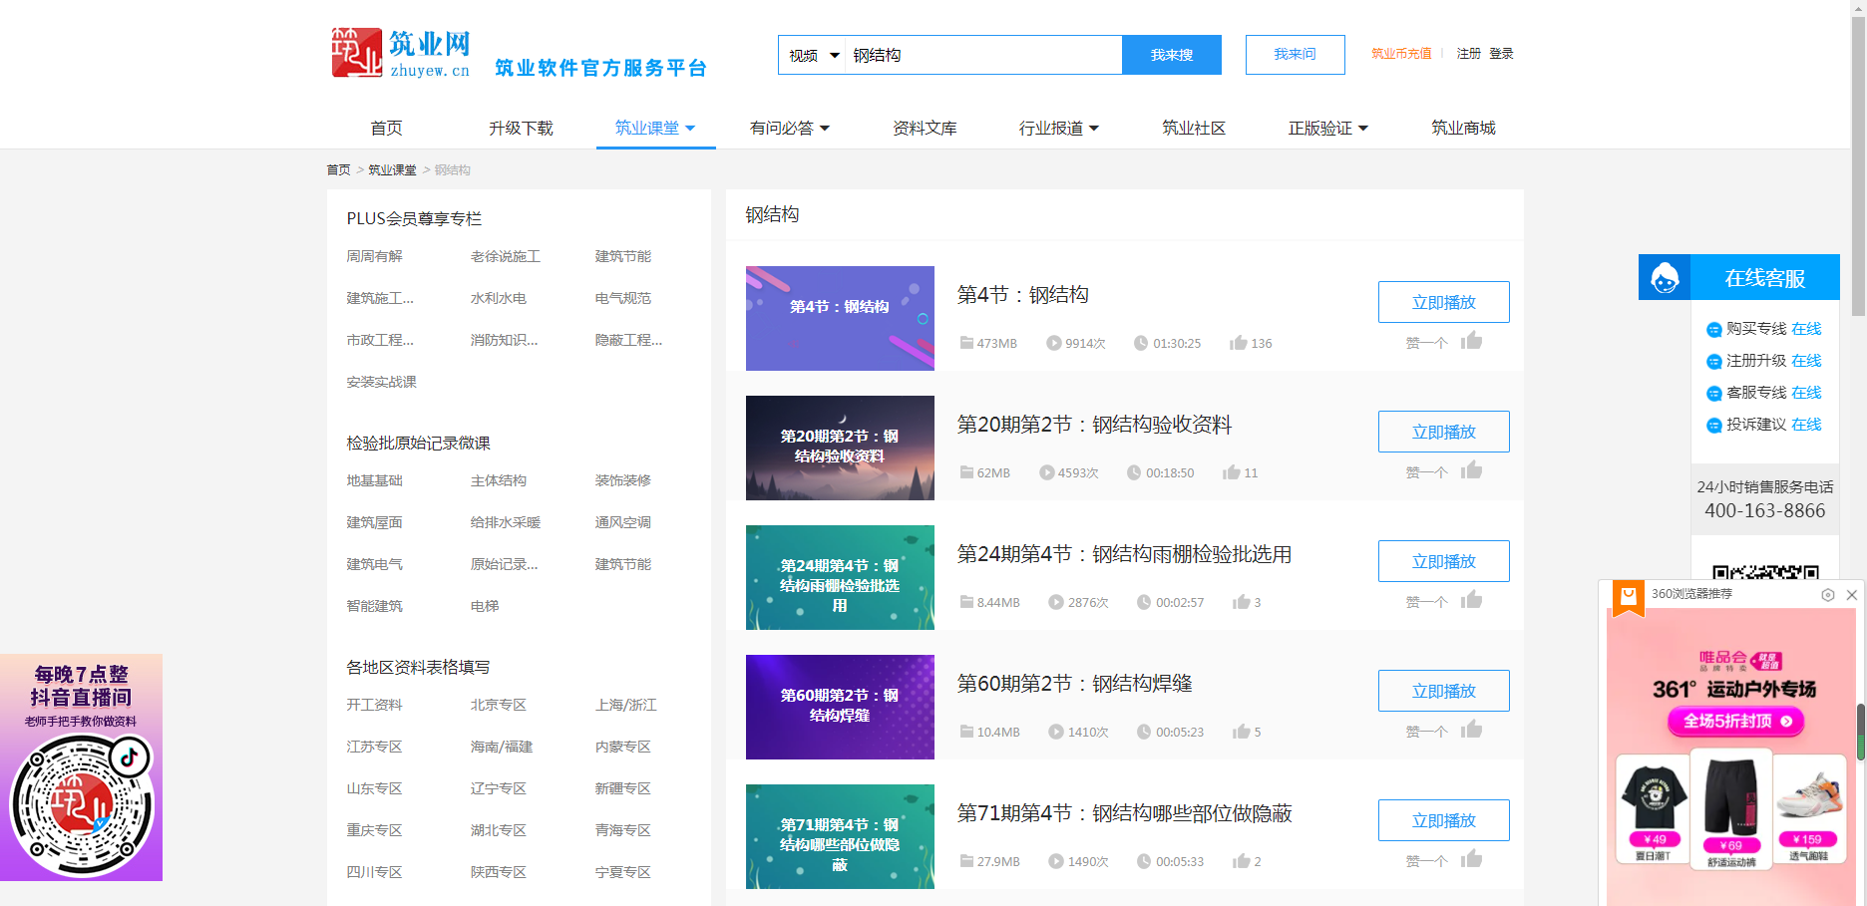Click the online customer service avatar icon
The height and width of the screenshot is (906, 1867).
click(x=1665, y=278)
